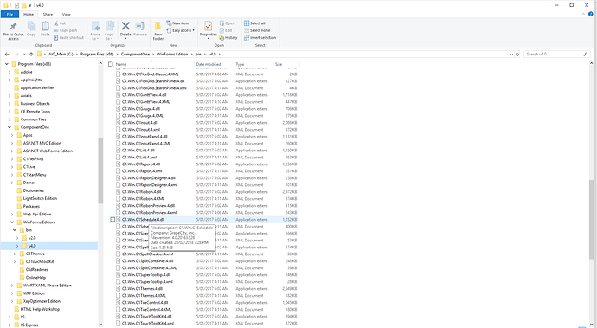Switch to the Home tab
Image resolution: width=597 pixels, height=328 pixels.
[x=29, y=14]
